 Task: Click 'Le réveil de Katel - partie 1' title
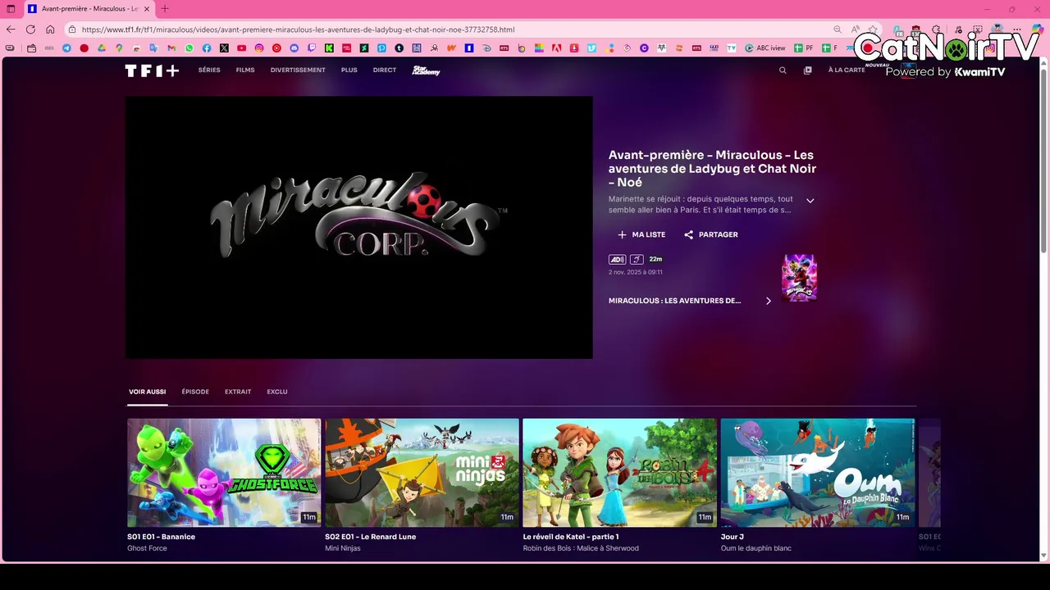coord(571,537)
